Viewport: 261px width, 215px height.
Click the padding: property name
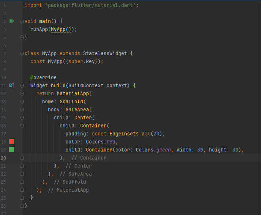[77, 134]
